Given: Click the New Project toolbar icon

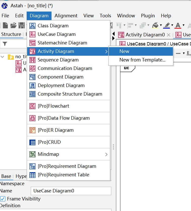Looking at the screenshot, I should coord(5,25).
